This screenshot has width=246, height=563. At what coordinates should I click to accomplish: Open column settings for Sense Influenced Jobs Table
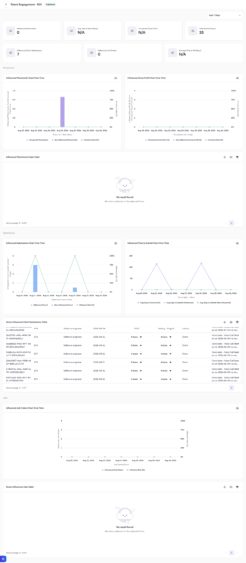click(237, 487)
